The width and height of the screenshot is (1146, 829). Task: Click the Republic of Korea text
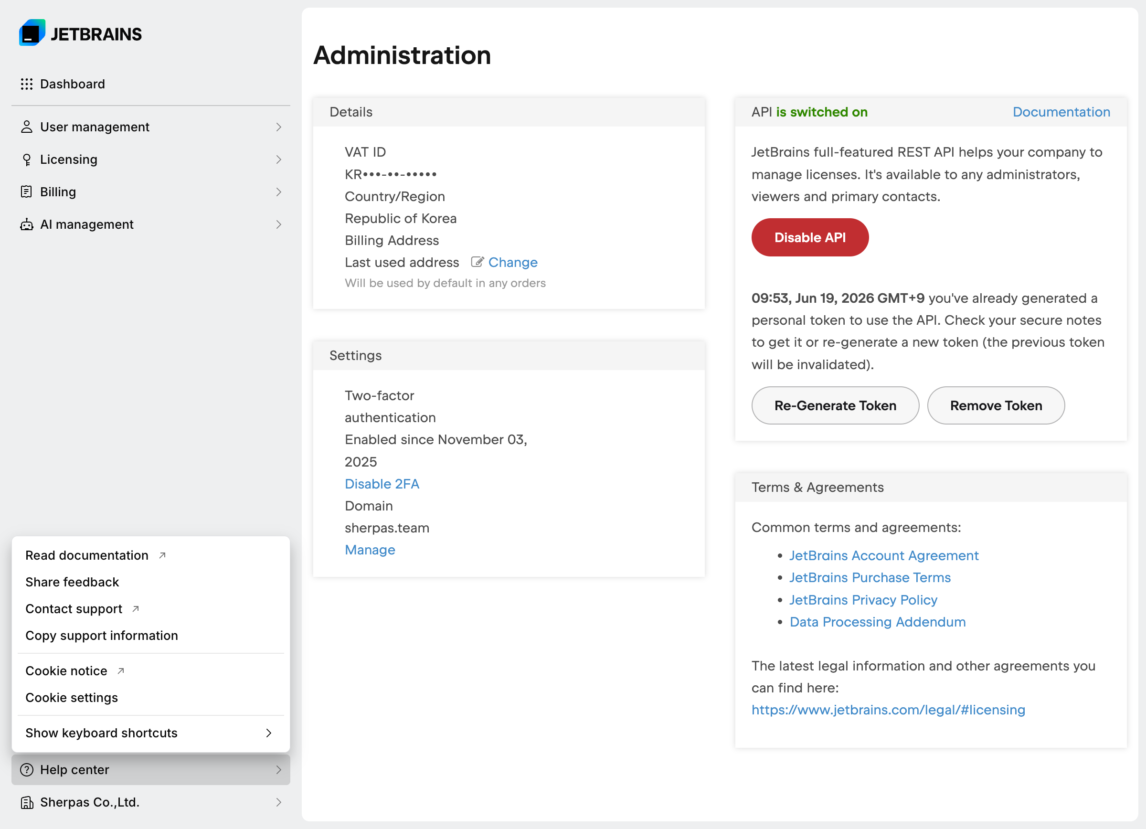[x=401, y=218]
